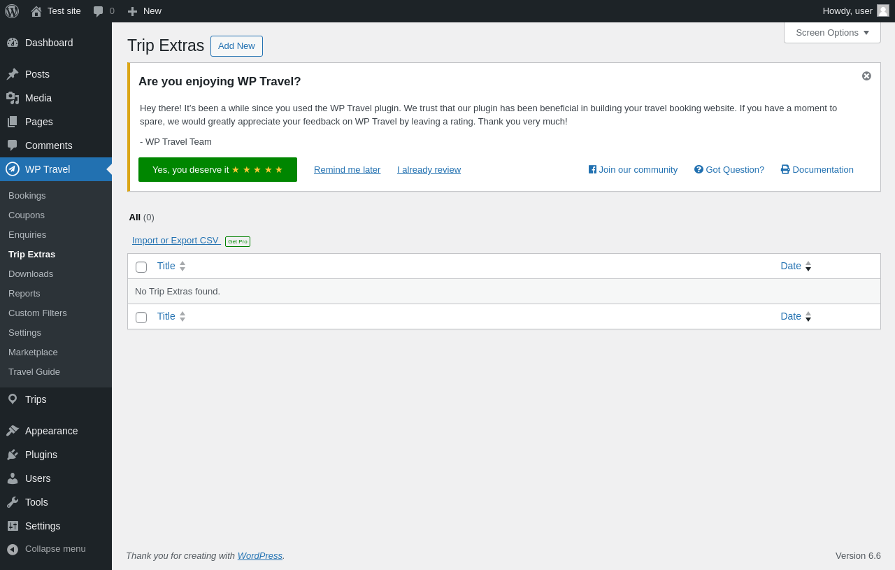Click the Title link in table footer
895x570 pixels.
coord(166,316)
